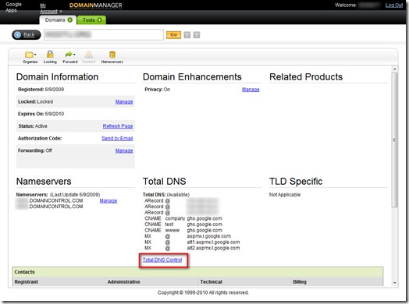Screen dimensions: 409x304
Task: Click the 'Not Applicable' TLD text
Action: pyautogui.click(x=285, y=195)
